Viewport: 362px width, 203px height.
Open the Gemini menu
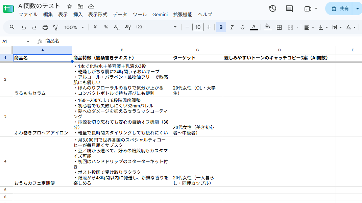tap(160, 15)
